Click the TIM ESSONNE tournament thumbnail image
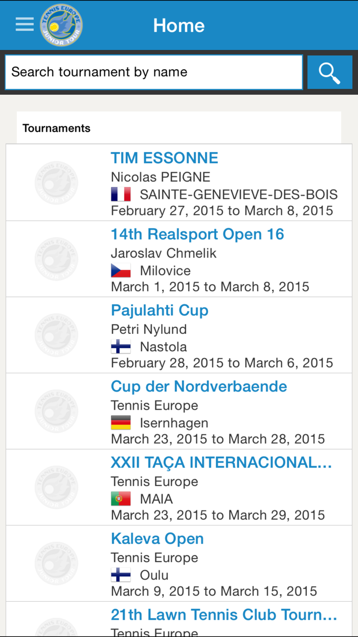Image resolution: width=358 pixels, height=637 pixels. point(56,182)
